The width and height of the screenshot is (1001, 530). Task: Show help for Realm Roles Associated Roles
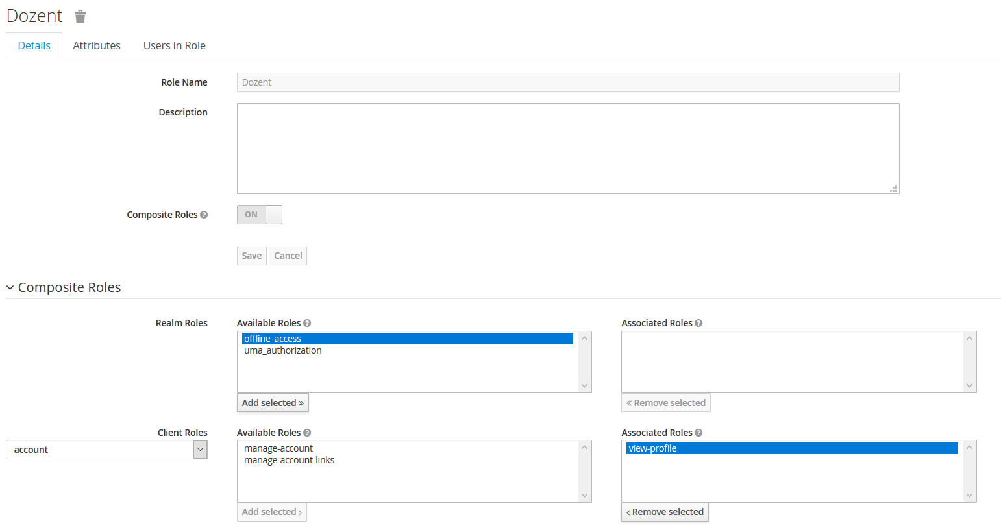pos(698,323)
